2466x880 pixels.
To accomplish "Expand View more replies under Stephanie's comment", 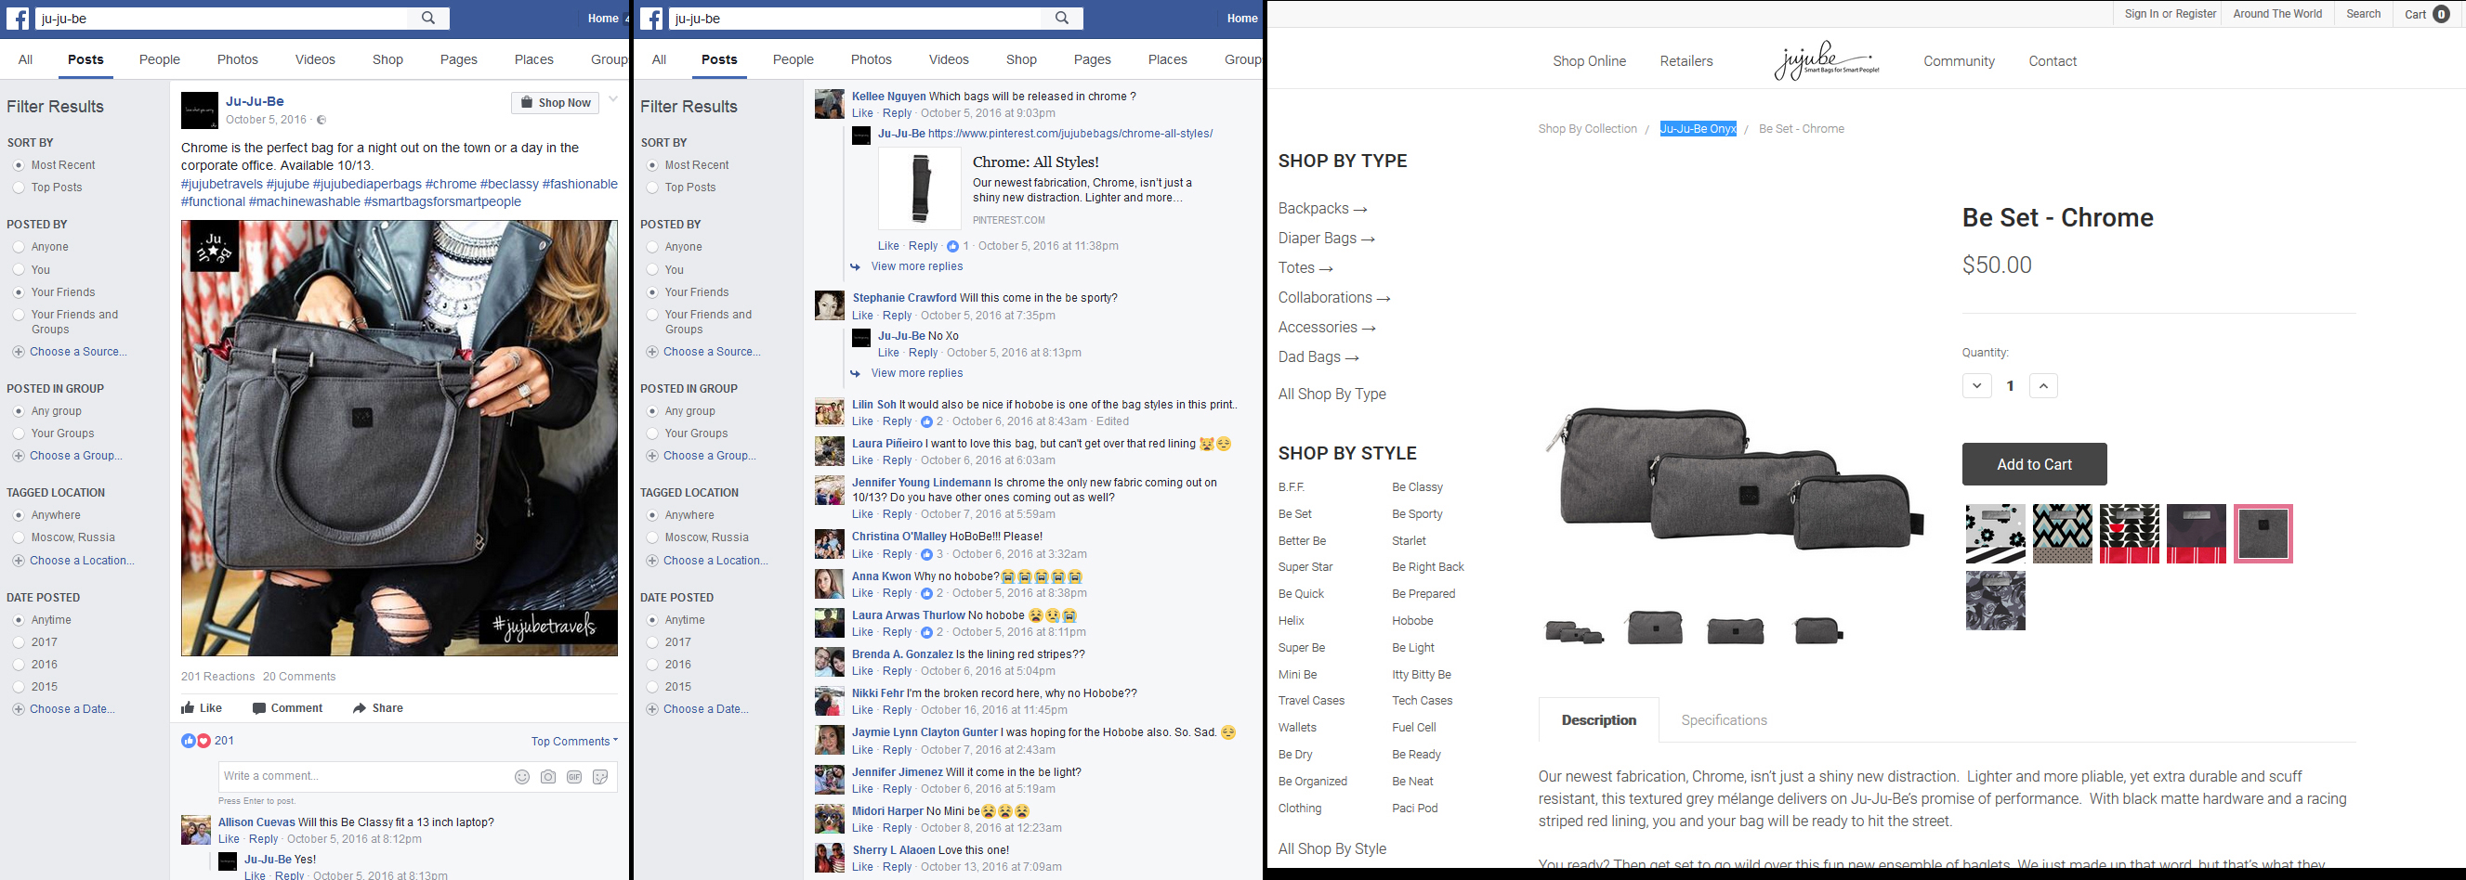I will [x=916, y=374].
